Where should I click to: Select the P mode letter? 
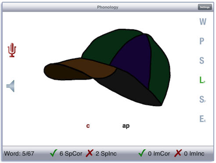coord(202,41)
